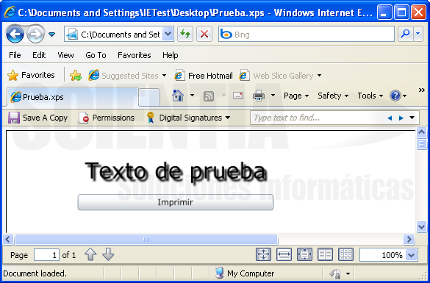This screenshot has height=283, width=430.
Task: Open the Edit menu
Action: [x=39, y=55]
